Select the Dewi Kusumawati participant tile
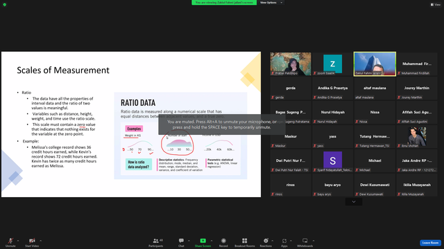 pos(375,185)
